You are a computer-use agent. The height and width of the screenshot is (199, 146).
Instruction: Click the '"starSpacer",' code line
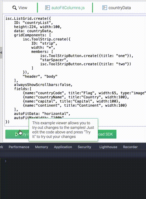(54, 60)
